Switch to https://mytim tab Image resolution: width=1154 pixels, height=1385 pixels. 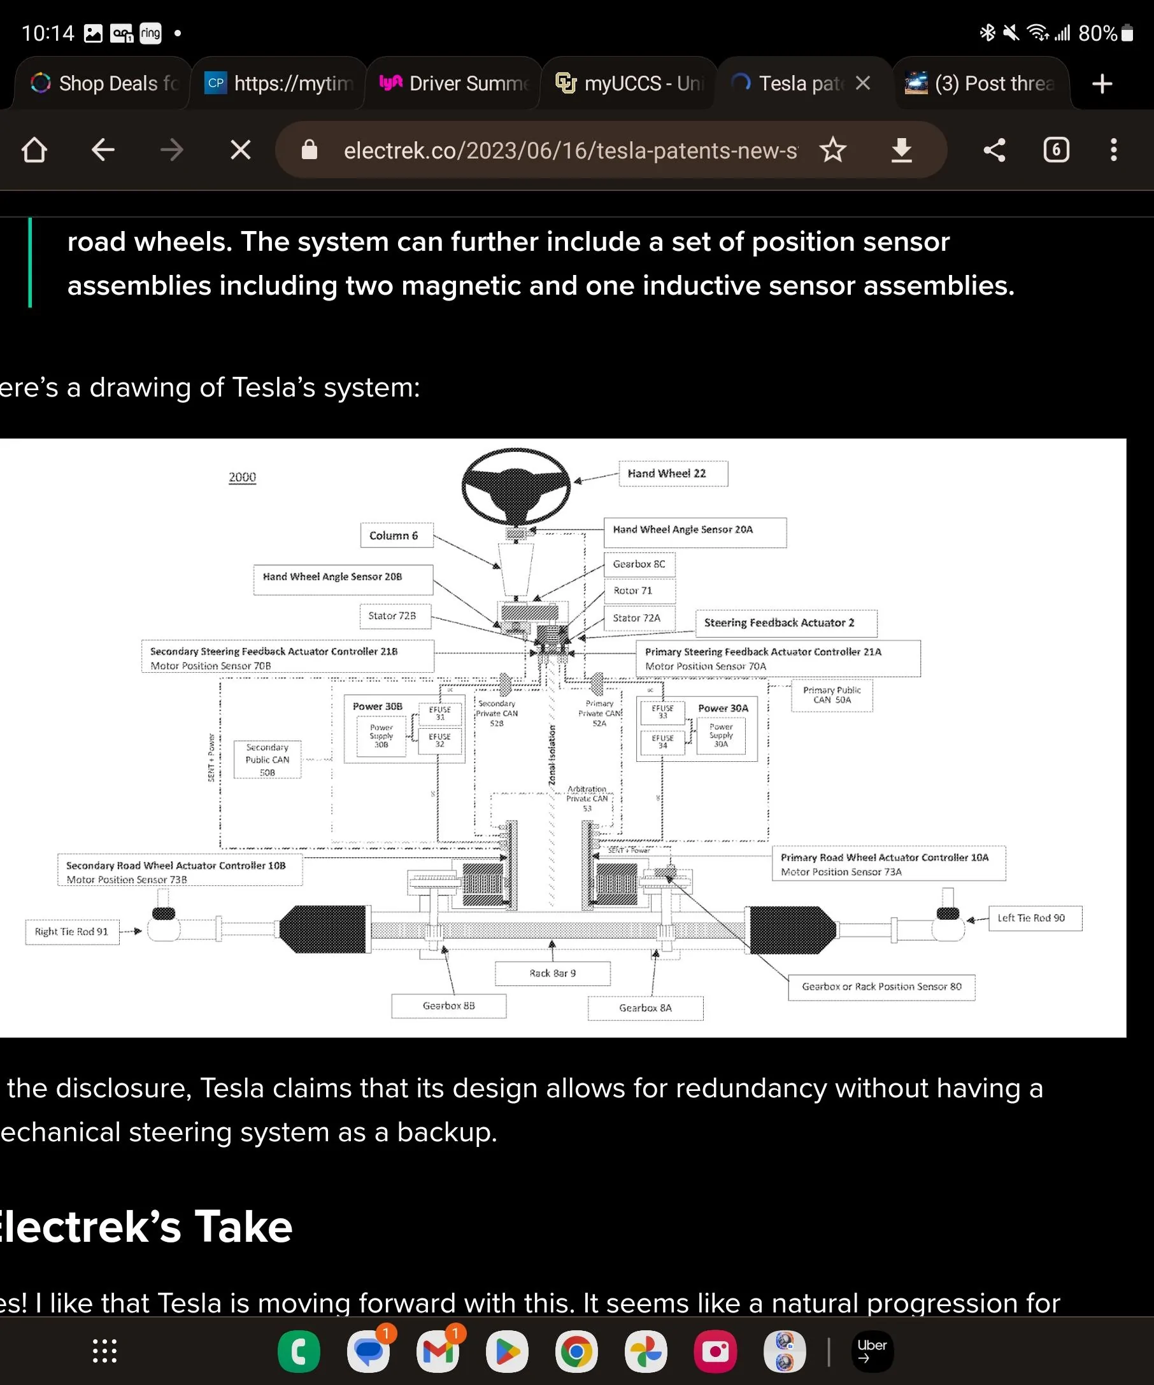278,83
